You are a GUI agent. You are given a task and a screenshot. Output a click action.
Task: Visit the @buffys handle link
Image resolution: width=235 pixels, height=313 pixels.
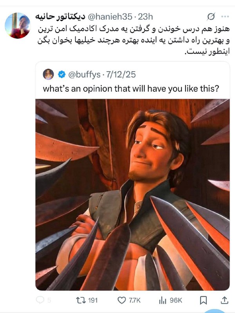(84, 75)
